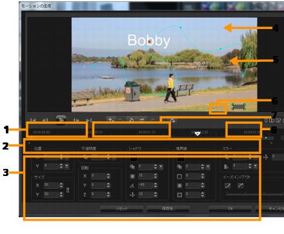
Task: Click the white playhead marker on timeline
Action: pos(198,134)
